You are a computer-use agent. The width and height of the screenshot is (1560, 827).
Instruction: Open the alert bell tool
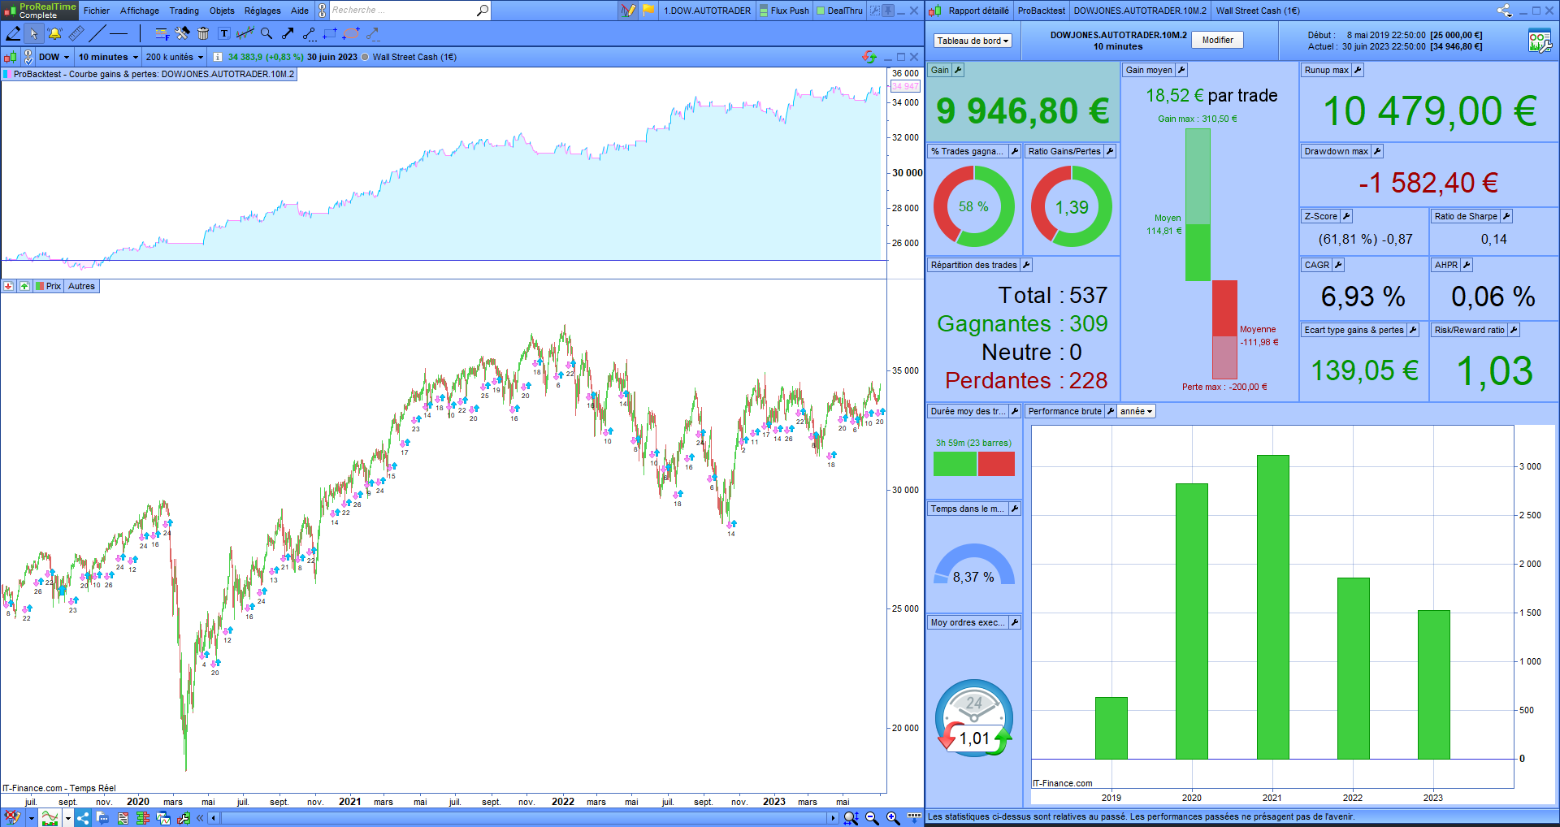pyautogui.click(x=54, y=33)
